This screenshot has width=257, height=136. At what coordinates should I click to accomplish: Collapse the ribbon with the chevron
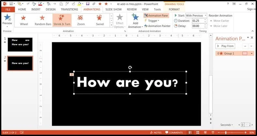coord(252,31)
